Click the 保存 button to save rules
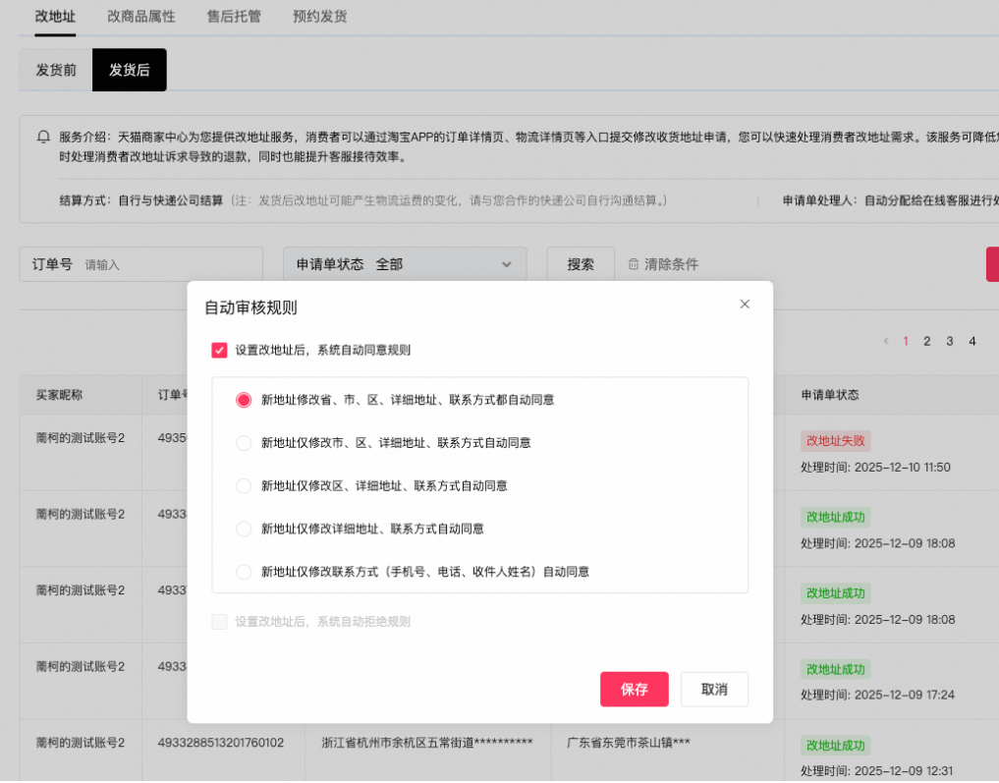 pyautogui.click(x=634, y=690)
